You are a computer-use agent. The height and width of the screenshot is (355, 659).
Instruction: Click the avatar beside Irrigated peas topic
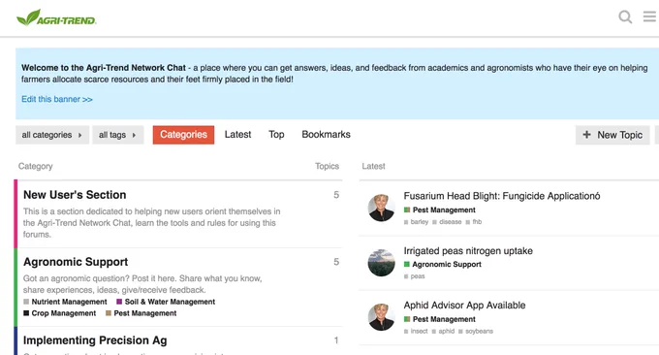(x=381, y=263)
